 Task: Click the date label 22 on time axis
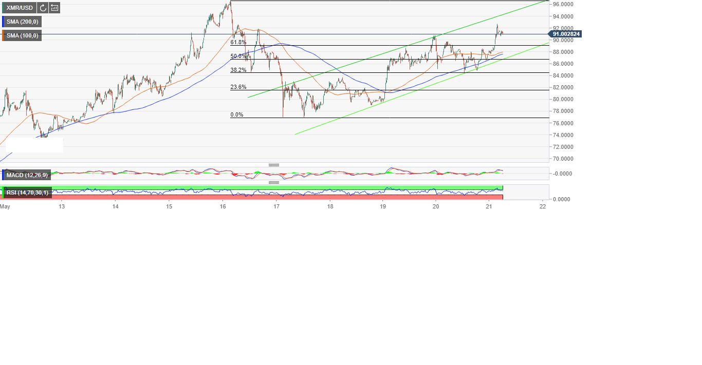(x=543, y=206)
